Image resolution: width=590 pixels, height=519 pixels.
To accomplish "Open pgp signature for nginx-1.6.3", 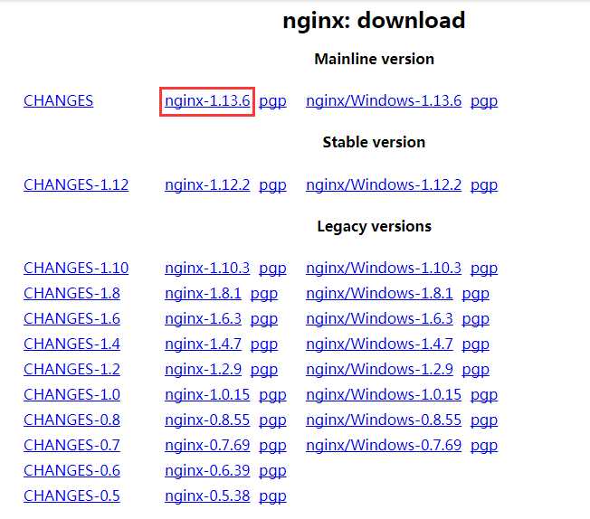I will click(264, 319).
